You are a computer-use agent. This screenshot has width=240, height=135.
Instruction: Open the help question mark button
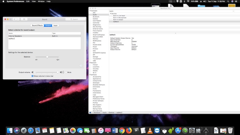(x=81, y=65)
